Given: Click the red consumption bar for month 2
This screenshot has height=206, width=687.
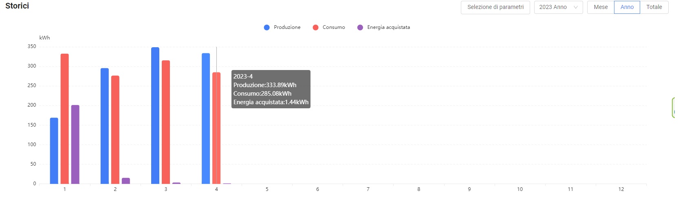Looking at the screenshot, I should [x=115, y=129].
